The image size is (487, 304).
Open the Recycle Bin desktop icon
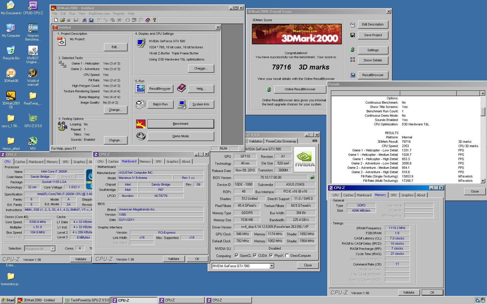pyautogui.click(x=11, y=53)
